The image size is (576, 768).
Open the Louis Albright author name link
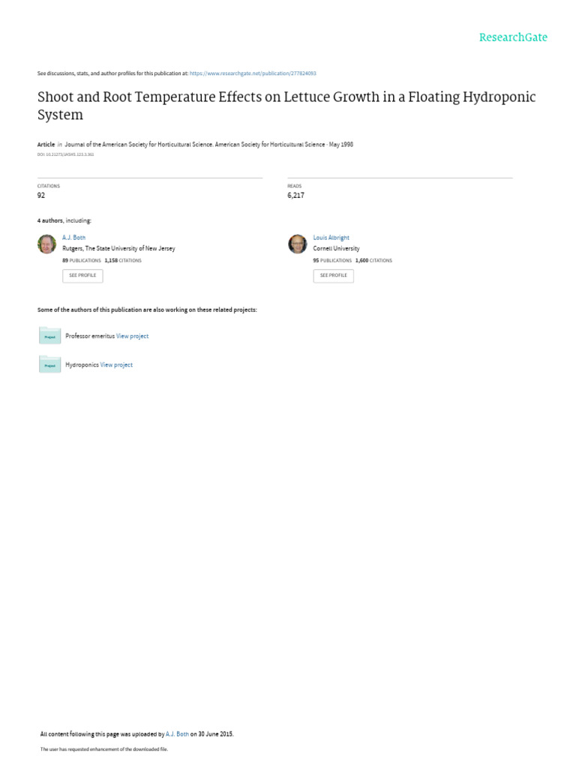(x=331, y=238)
